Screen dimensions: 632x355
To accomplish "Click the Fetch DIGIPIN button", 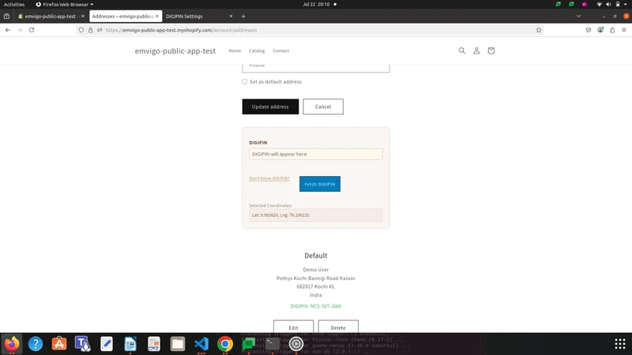I will click(320, 184).
